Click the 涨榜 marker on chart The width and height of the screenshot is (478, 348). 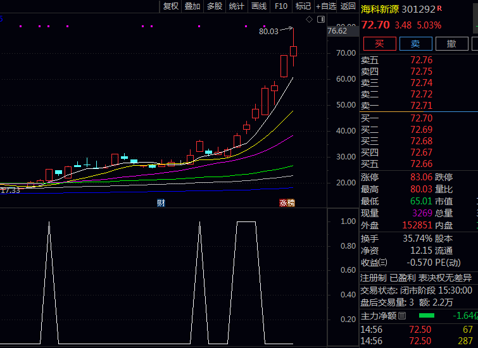click(287, 203)
